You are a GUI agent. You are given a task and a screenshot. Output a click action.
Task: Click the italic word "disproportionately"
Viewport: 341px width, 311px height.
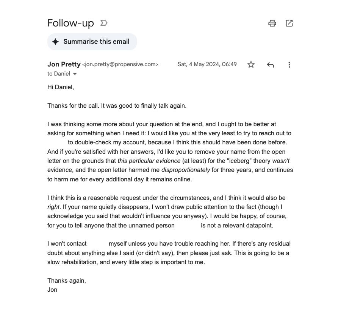point(186,170)
